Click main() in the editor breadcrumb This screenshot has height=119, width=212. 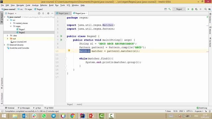tap(79, 104)
